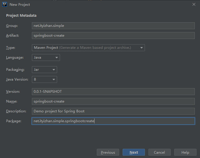Cancel the new project wizard
Viewport: 200px width, 158px height.
(159, 152)
